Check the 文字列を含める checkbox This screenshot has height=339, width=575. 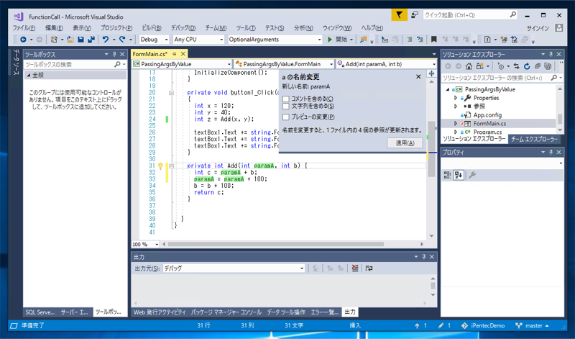click(x=286, y=106)
